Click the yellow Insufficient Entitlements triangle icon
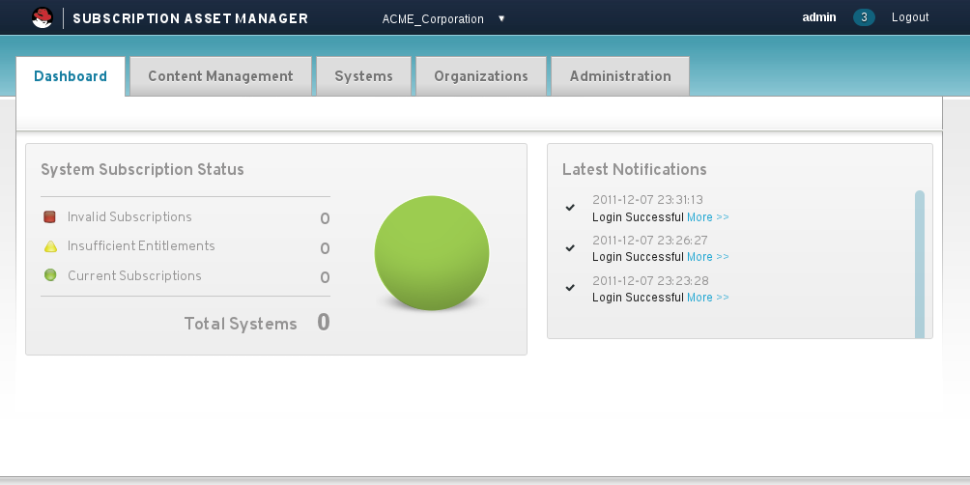970x485 pixels. pyautogui.click(x=51, y=246)
